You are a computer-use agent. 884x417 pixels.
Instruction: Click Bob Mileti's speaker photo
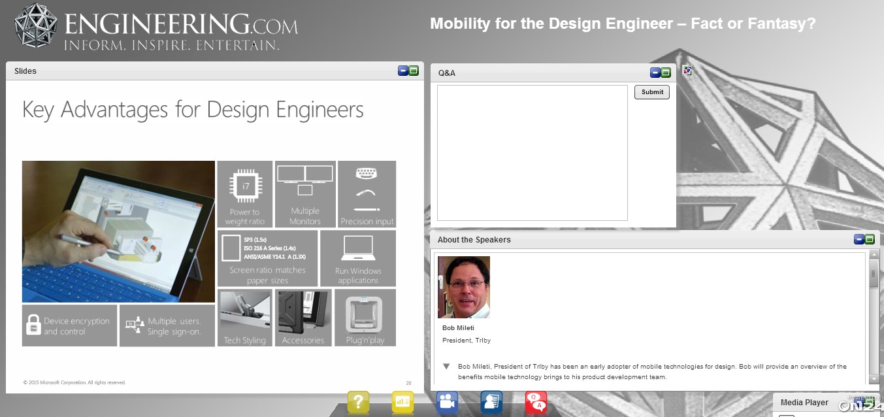[x=464, y=287]
